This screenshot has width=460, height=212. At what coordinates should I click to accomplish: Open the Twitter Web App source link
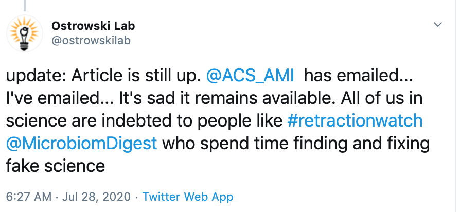[188, 197]
